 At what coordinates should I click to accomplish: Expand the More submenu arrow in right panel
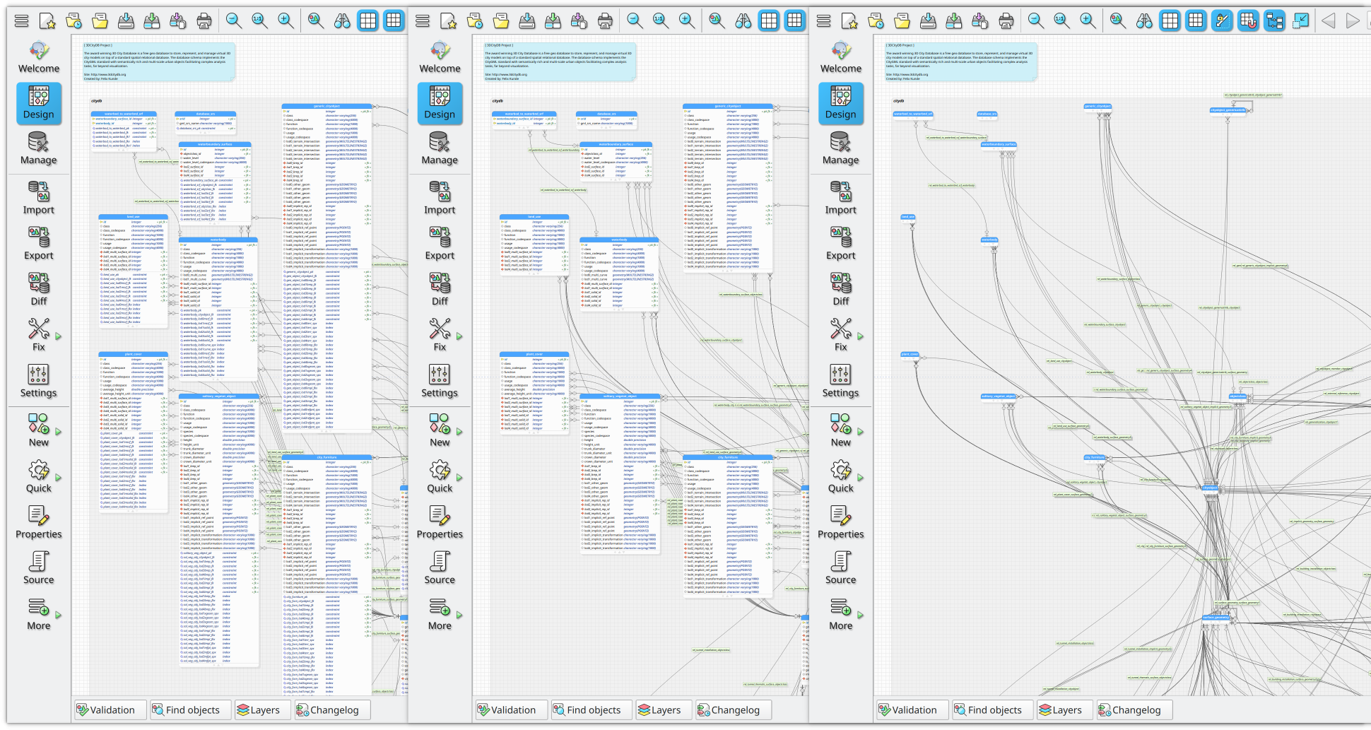pyautogui.click(x=860, y=615)
